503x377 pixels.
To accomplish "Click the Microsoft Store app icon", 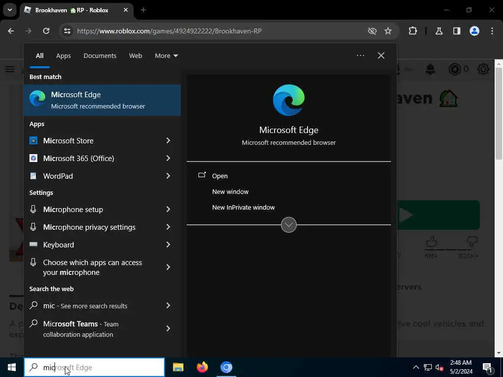I will tap(33, 140).
